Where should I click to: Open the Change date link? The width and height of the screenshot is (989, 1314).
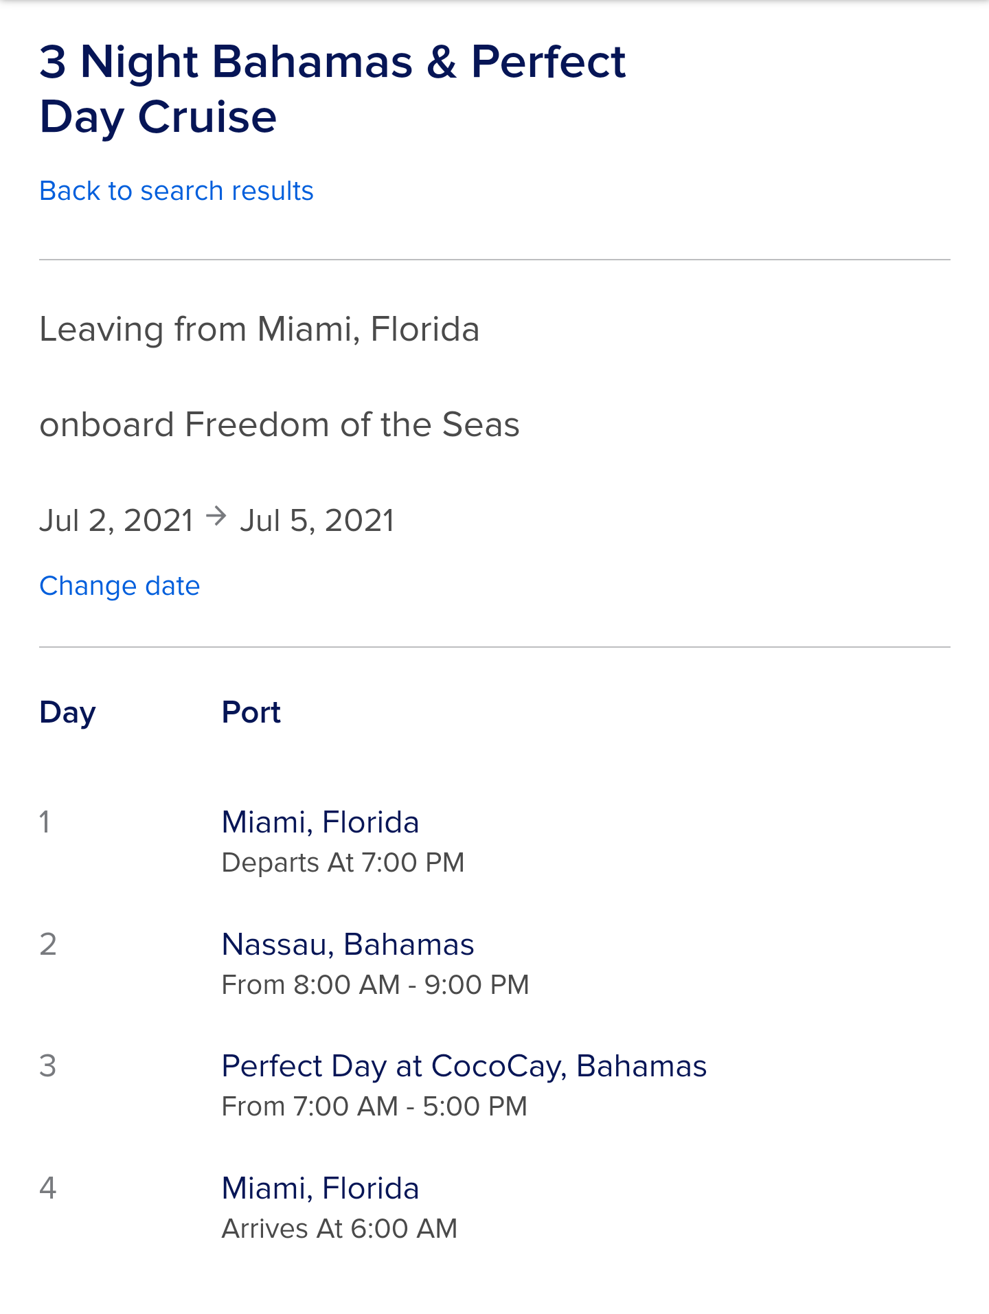pyautogui.click(x=120, y=586)
